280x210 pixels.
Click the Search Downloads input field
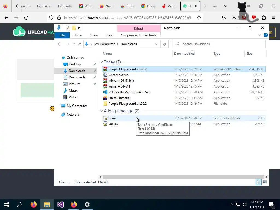[x=218, y=44]
